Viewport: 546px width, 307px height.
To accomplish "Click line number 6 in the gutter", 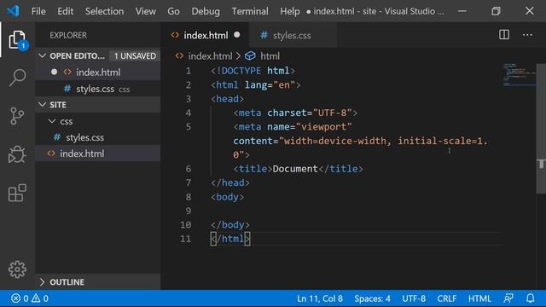I will 188,169.
